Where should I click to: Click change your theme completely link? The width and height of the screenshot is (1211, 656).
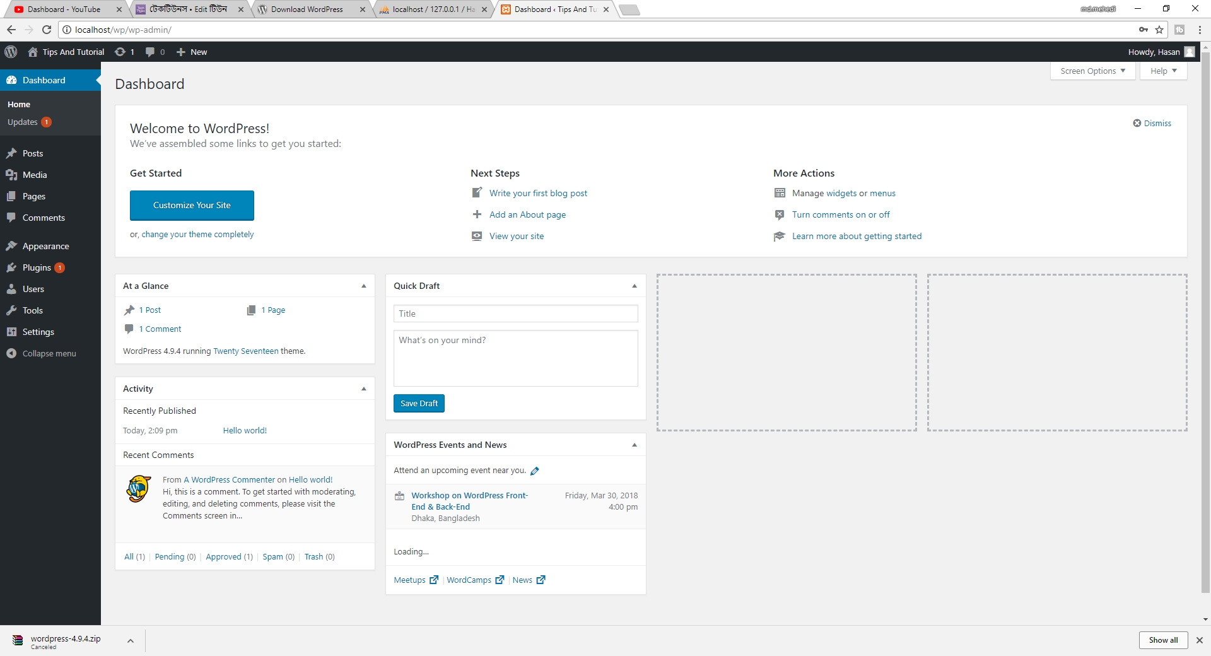pyautogui.click(x=197, y=234)
